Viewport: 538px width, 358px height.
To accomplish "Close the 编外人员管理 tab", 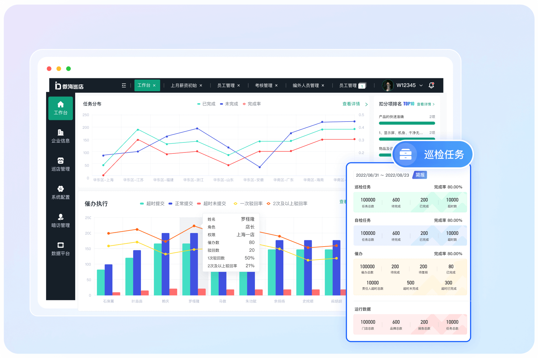I will [x=323, y=86].
